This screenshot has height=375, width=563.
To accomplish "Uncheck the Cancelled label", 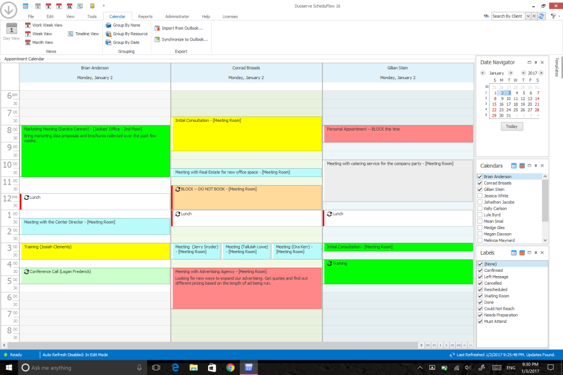I will (x=481, y=283).
